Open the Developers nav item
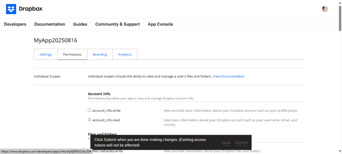 tap(15, 24)
